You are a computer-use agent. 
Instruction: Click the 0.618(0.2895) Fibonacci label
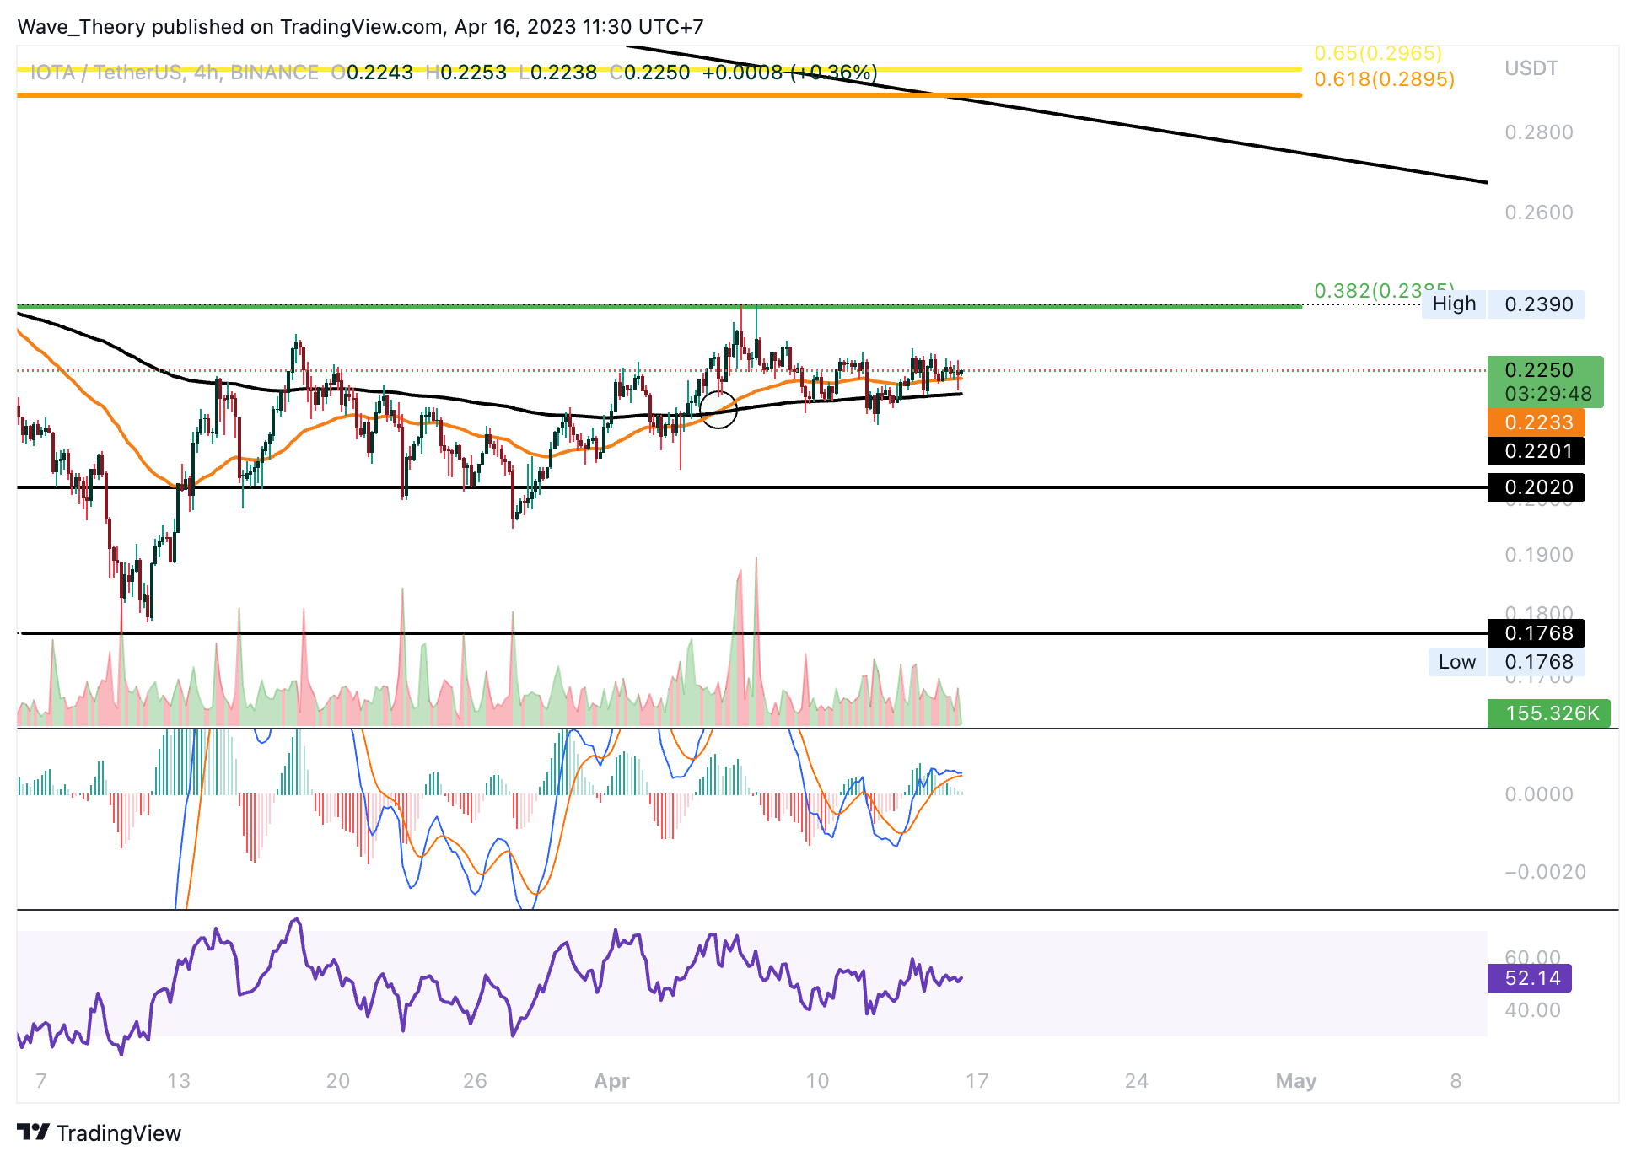pos(1384,79)
